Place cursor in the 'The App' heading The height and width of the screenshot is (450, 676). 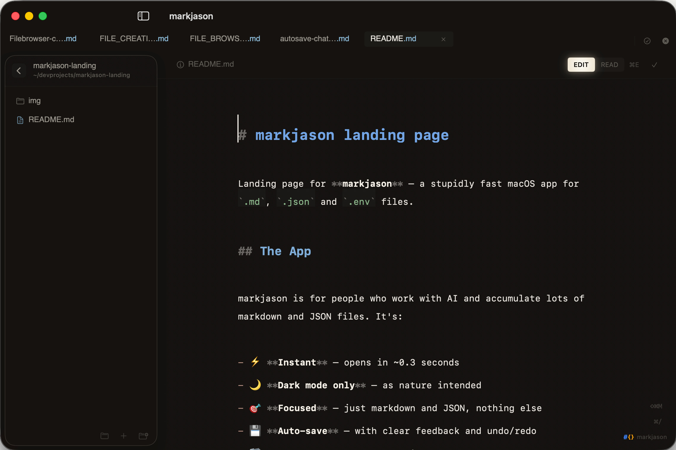pyautogui.click(x=285, y=251)
